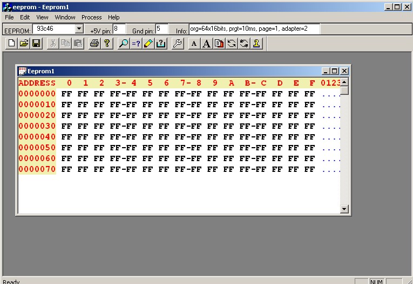Open the File menu
Viewport: 413px width, 284px height.
click(x=10, y=17)
